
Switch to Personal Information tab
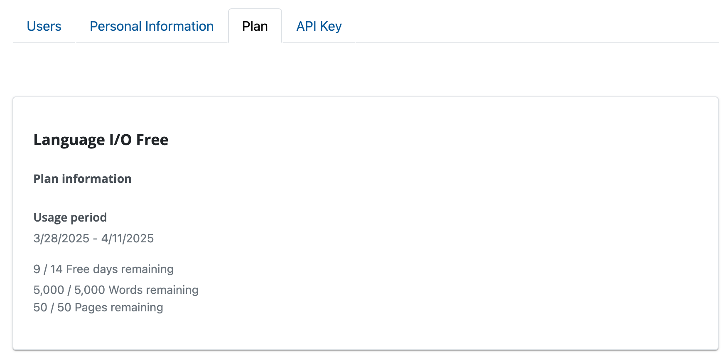(x=152, y=26)
